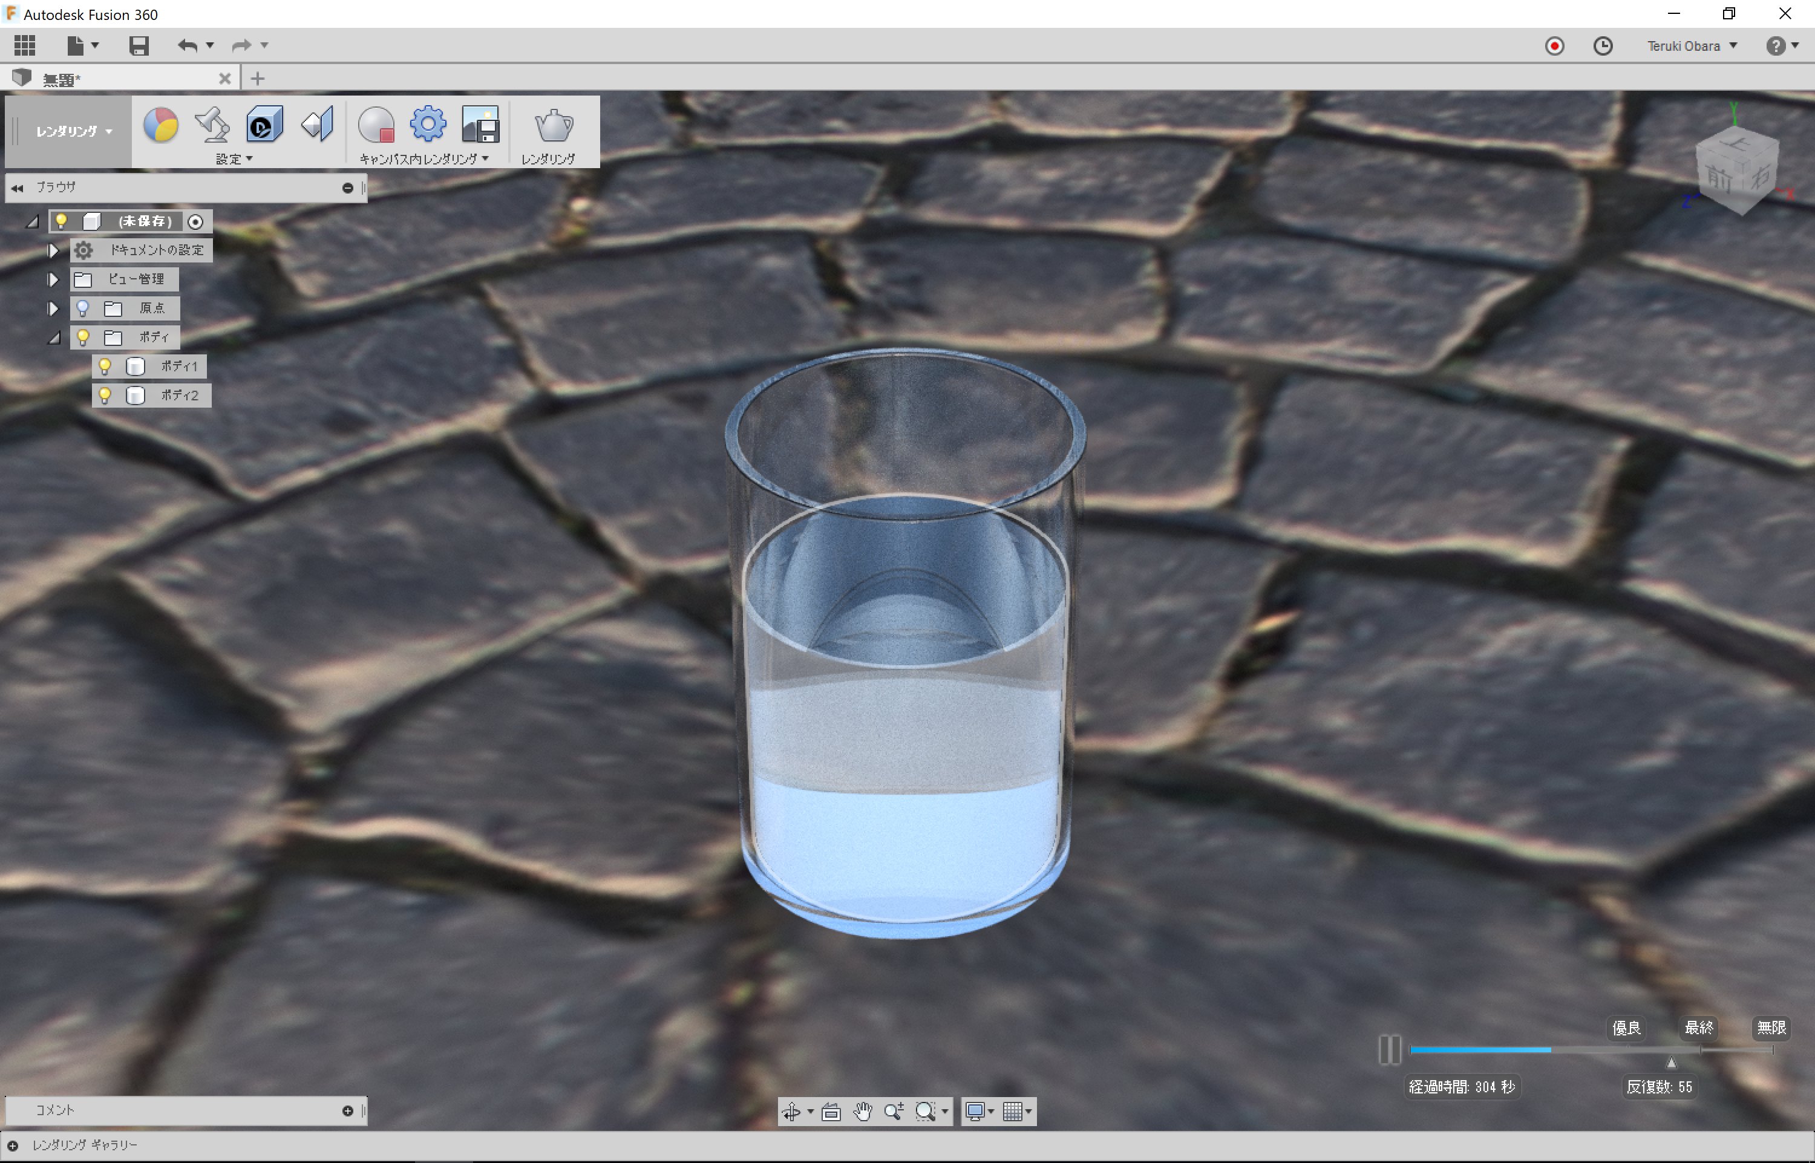
Task: Collapse the ボディ folder
Action: coord(54,337)
